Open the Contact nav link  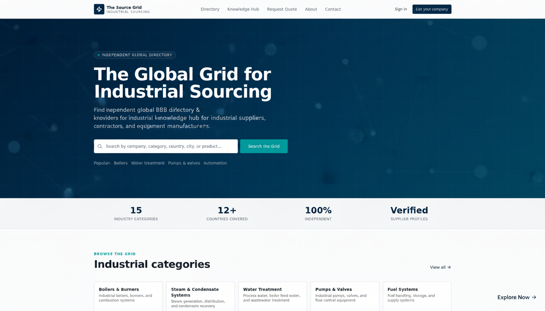[x=333, y=9]
